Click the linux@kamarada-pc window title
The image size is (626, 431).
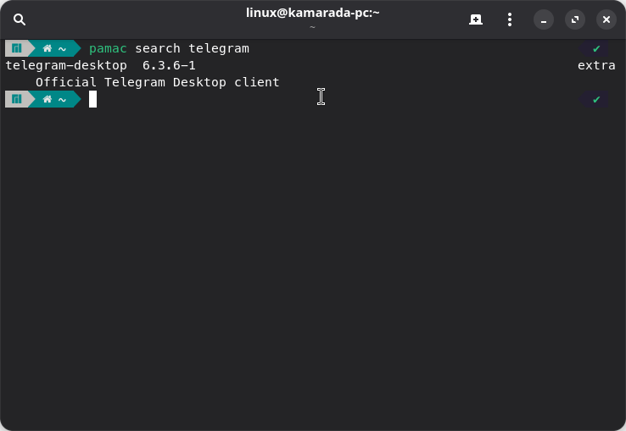313,13
